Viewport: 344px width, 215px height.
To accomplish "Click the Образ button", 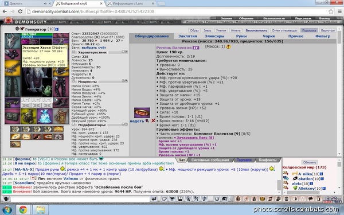I will tap(194, 30).
